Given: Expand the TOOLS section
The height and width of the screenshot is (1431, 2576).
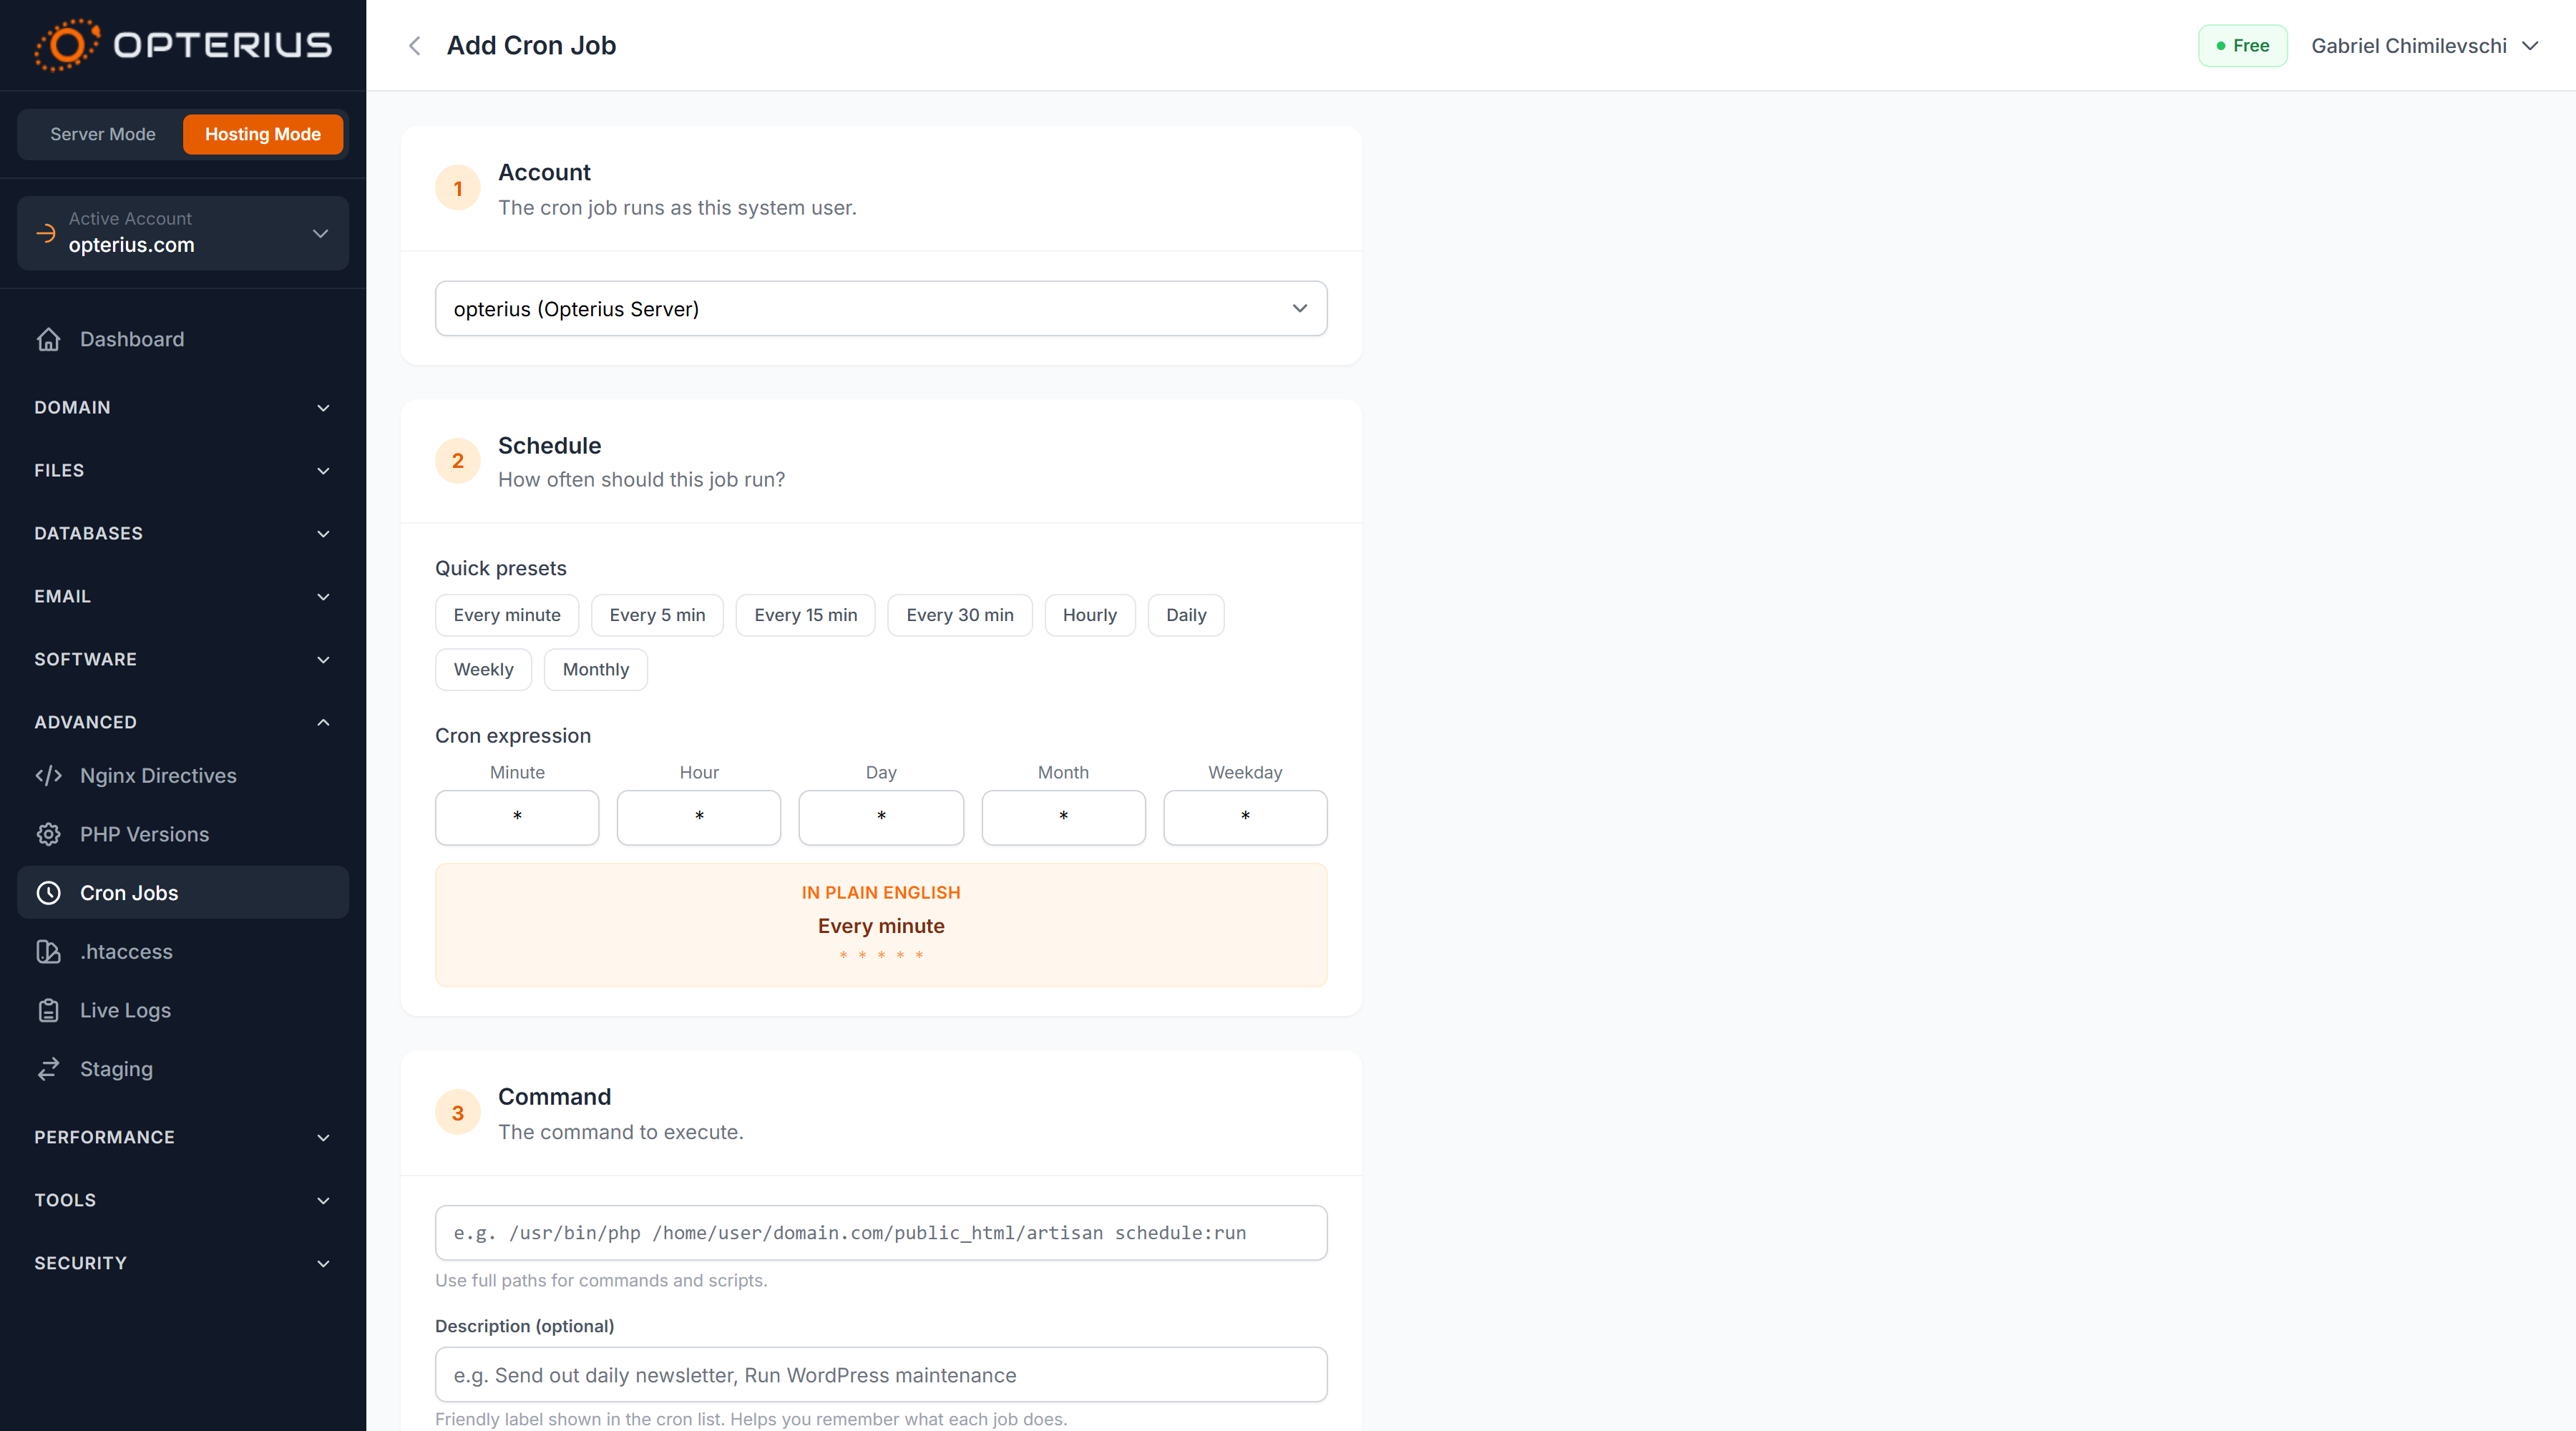Looking at the screenshot, I should (183, 1200).
